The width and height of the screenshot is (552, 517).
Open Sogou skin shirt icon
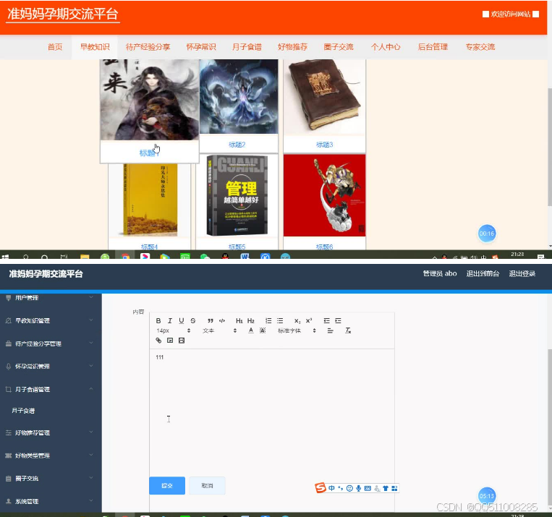[386, 488]
